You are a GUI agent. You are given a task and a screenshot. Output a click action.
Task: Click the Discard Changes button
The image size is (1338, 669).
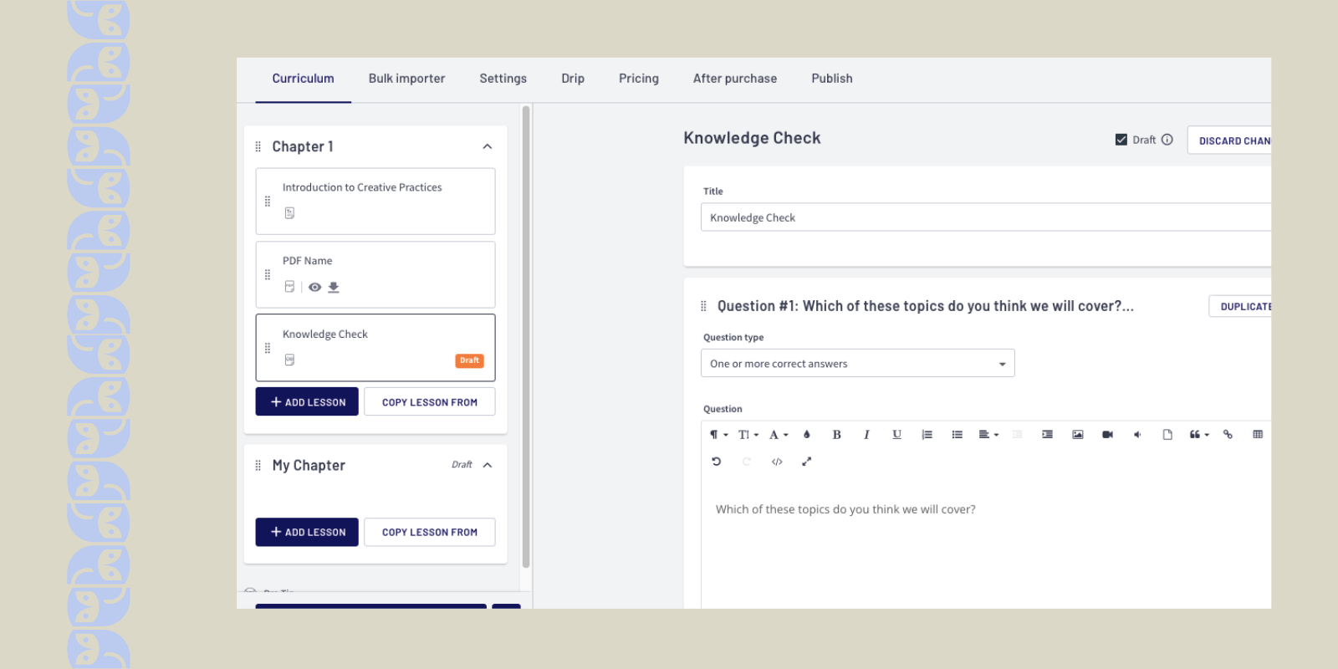click(x=1229, y=140)
